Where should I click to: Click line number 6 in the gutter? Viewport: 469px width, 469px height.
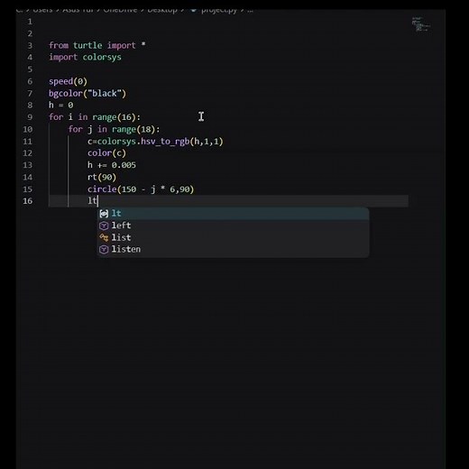[30, 81]
